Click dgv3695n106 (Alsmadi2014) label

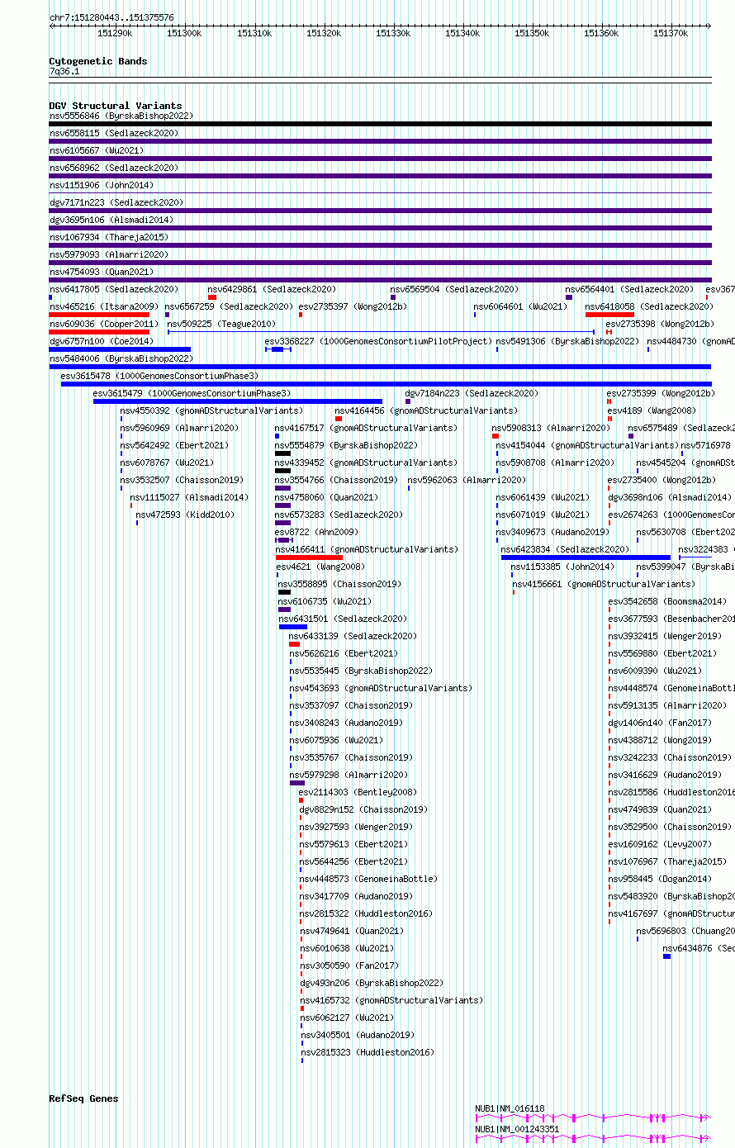(x=111, y=221)
